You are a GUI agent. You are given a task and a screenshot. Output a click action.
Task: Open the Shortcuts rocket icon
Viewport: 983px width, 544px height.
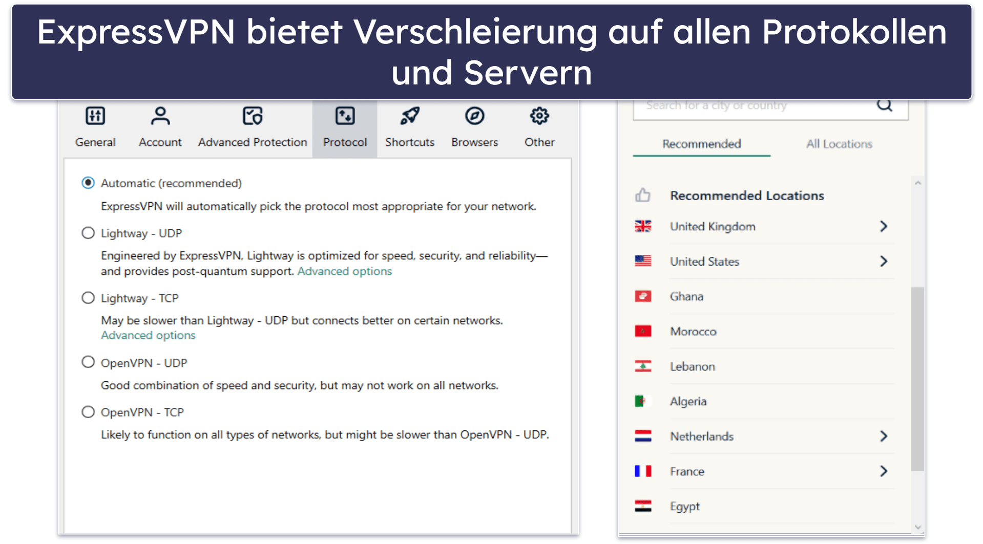tap(410, 116)
